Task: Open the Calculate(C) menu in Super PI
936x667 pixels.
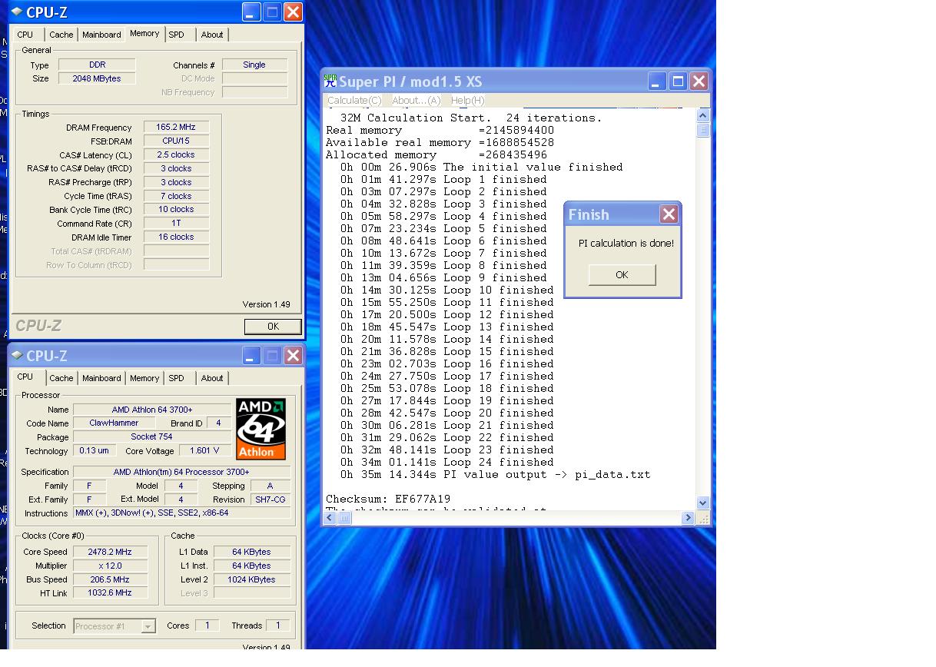Action: tap(354, 101)
